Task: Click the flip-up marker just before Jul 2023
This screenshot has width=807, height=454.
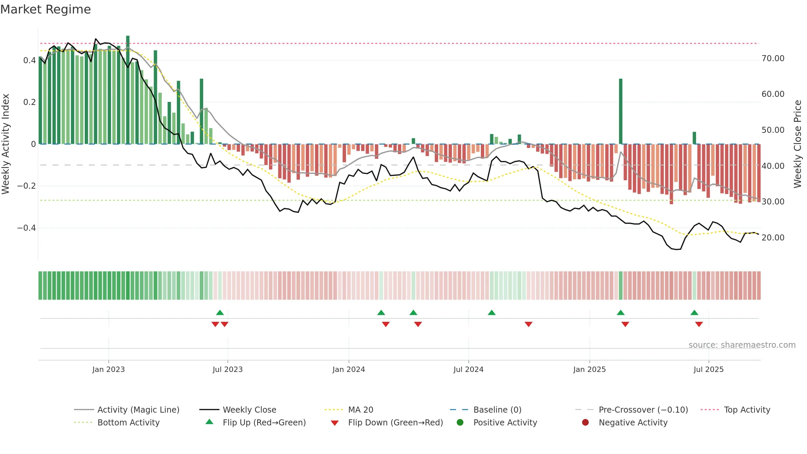Action: [220, 312]
